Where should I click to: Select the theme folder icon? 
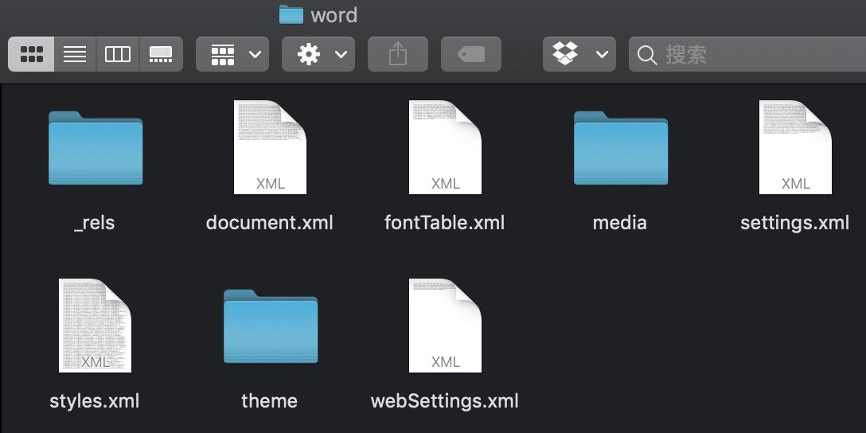click(271, 326)
